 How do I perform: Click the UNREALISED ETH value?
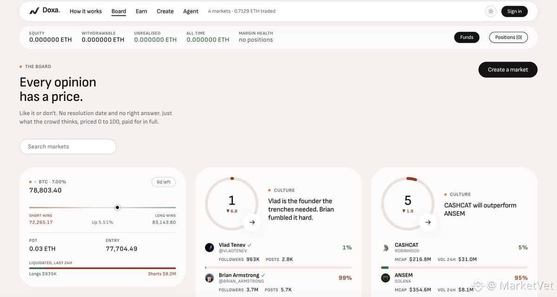pos(155,40)
